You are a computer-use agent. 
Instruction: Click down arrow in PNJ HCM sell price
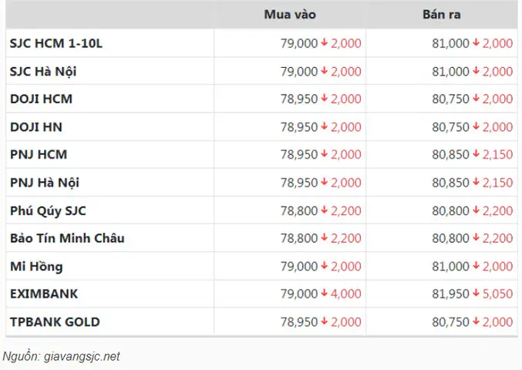tap(476, 153)
